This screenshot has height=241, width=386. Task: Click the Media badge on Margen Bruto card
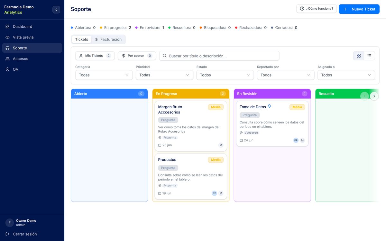(216, 107)
